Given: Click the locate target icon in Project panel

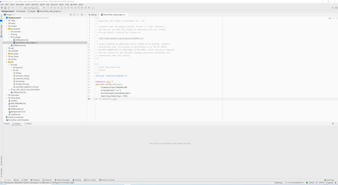Looking at the screenshot, I should coord(71,15).
